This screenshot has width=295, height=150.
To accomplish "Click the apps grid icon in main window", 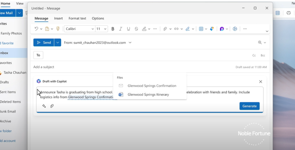I will click(x=278, y=13).
